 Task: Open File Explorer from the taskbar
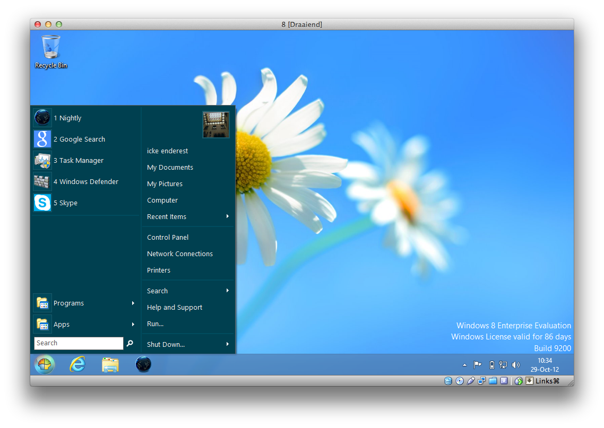tap(110, 365)
